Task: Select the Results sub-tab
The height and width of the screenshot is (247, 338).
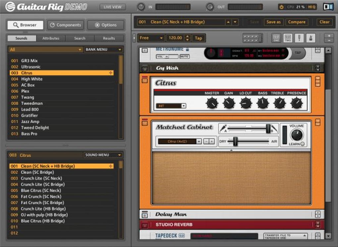Action: click(109, 38)
